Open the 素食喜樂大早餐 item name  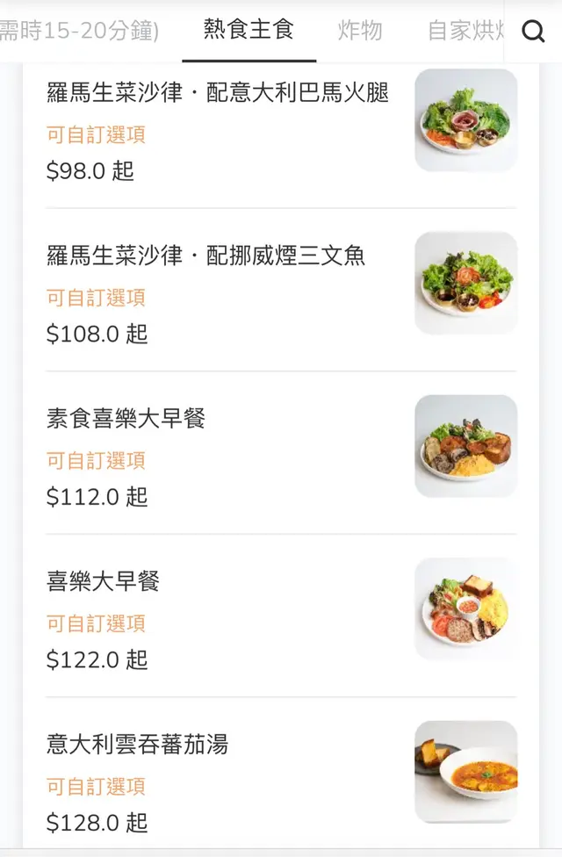point(126,418)
